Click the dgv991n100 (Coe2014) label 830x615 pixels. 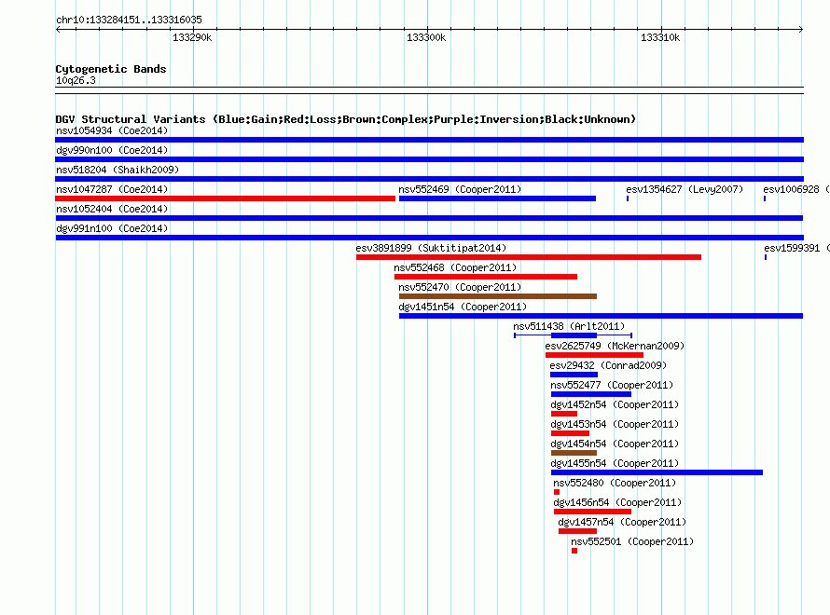(x=112, y=228)
